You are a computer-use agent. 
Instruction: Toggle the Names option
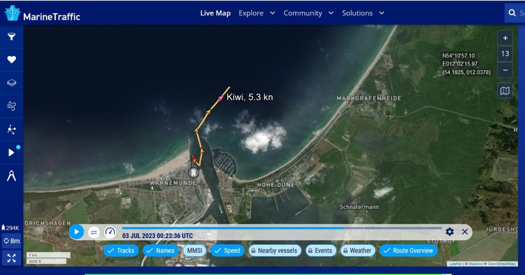point(159,250)
